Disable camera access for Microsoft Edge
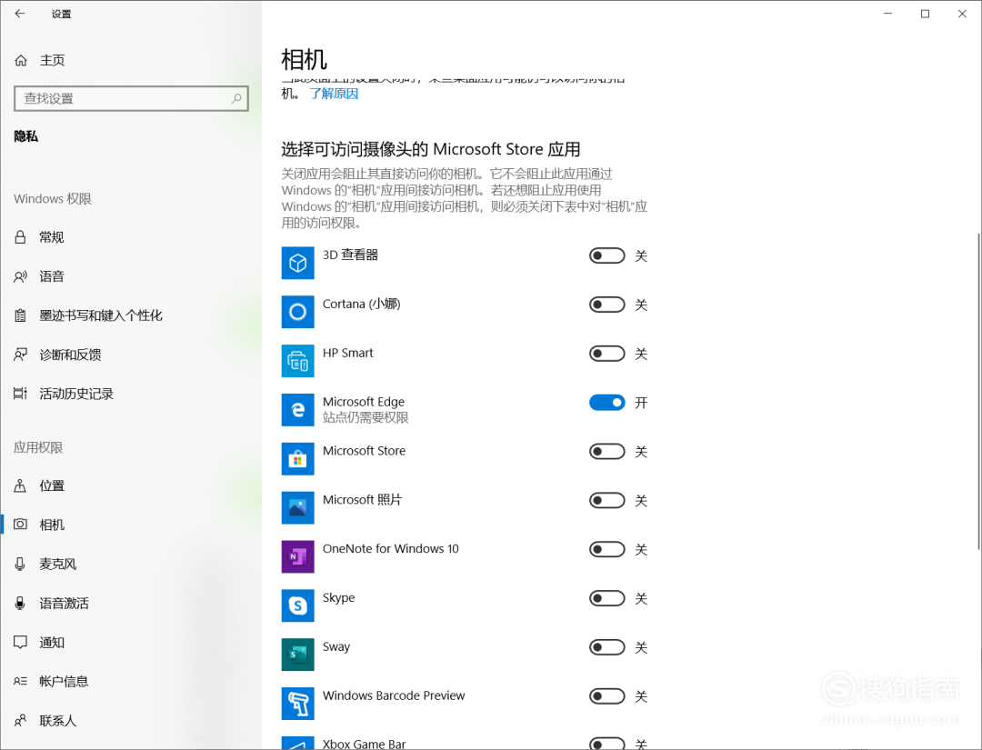Image resolution: width=982 pixels, height=750 pixels. click(606, 403)
